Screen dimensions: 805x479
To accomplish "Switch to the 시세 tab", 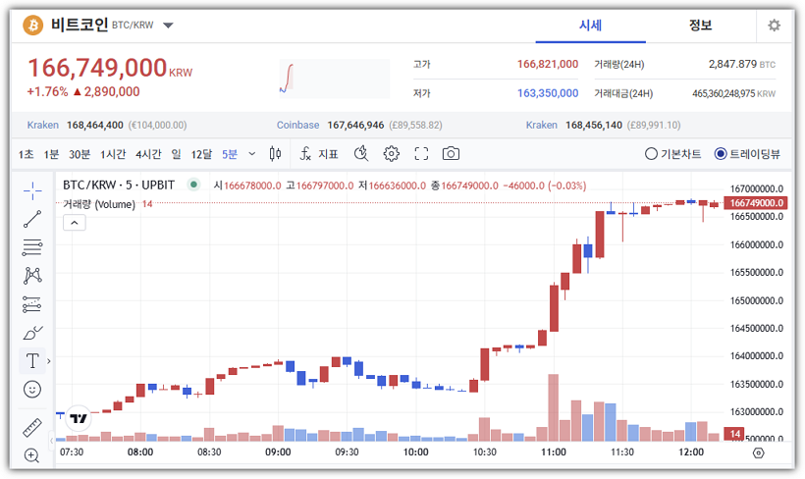I will point(590,26).
